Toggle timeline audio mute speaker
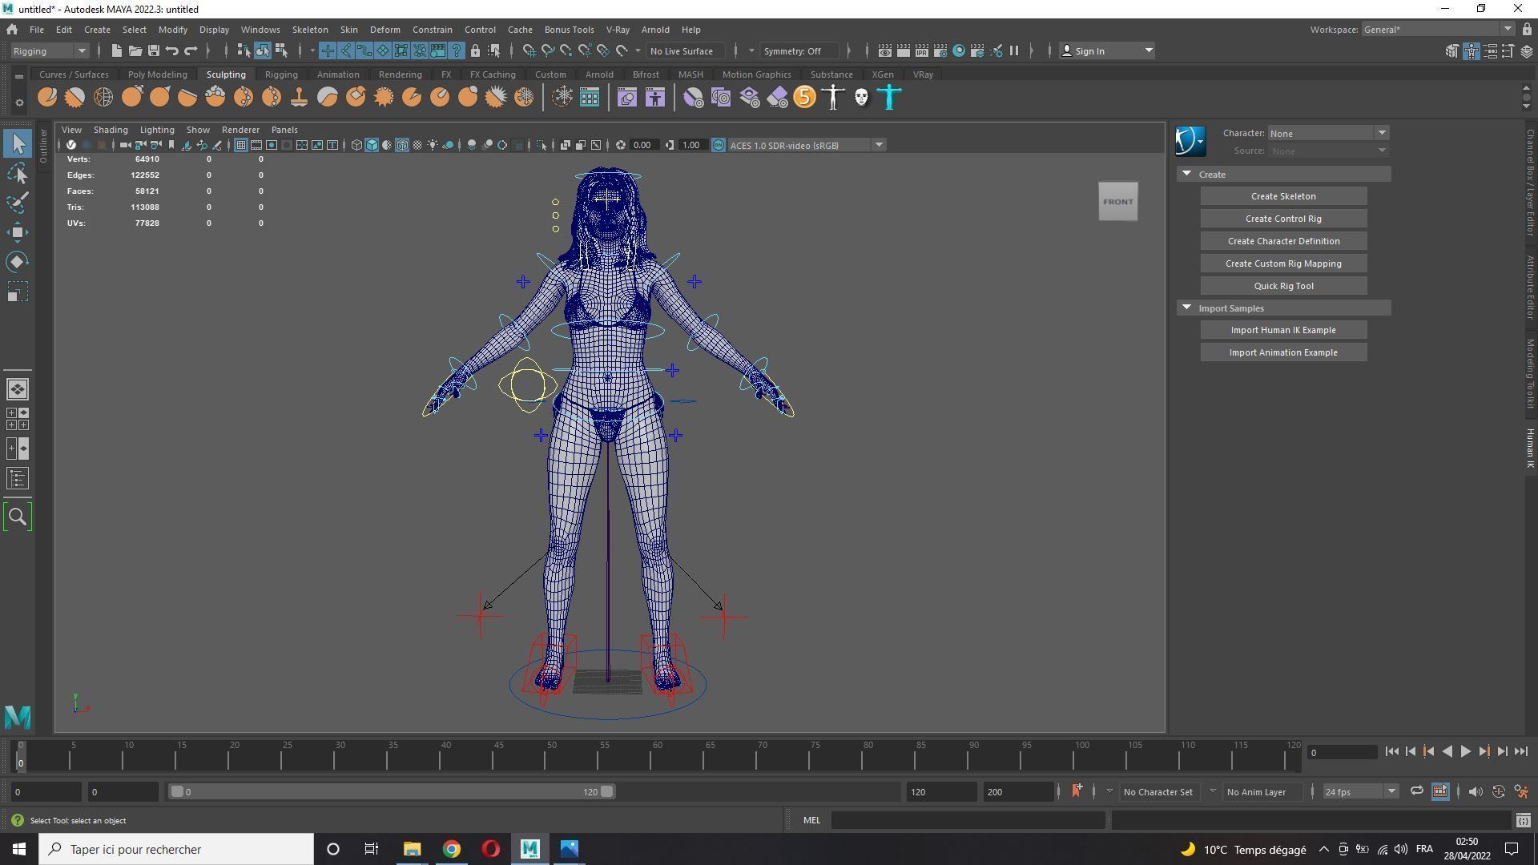The image size is (1538, 865). (1475, 791)
